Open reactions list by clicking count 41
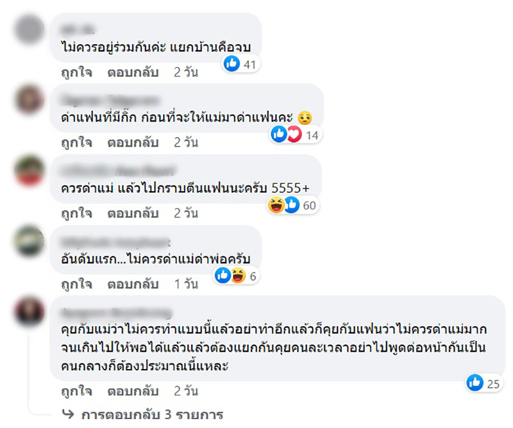Screen dimensions: 513x428 (249, 63)
